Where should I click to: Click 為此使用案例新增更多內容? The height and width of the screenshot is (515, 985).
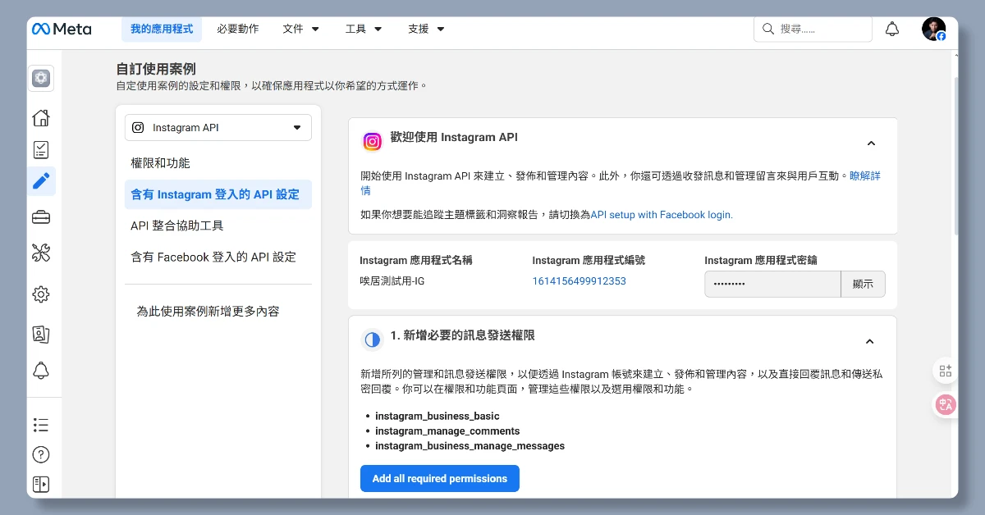point(208,312)
